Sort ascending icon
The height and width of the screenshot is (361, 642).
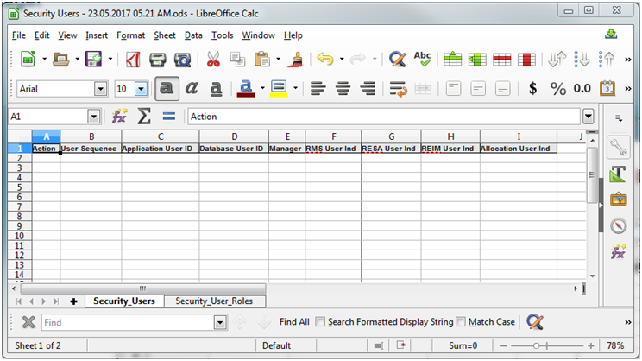pos(582,60)
